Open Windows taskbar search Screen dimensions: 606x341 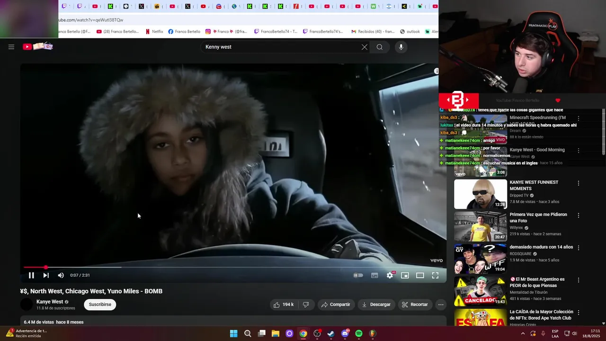click(248, 333)
